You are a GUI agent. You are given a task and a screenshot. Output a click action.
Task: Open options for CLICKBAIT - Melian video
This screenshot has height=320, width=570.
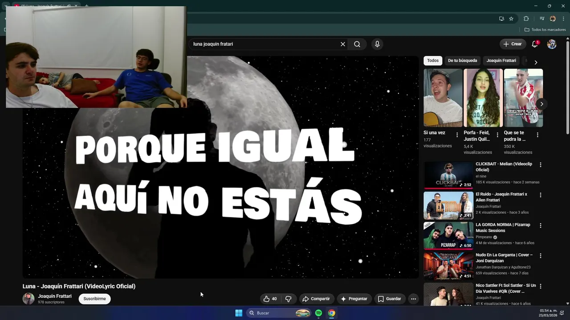pos(541,165)
